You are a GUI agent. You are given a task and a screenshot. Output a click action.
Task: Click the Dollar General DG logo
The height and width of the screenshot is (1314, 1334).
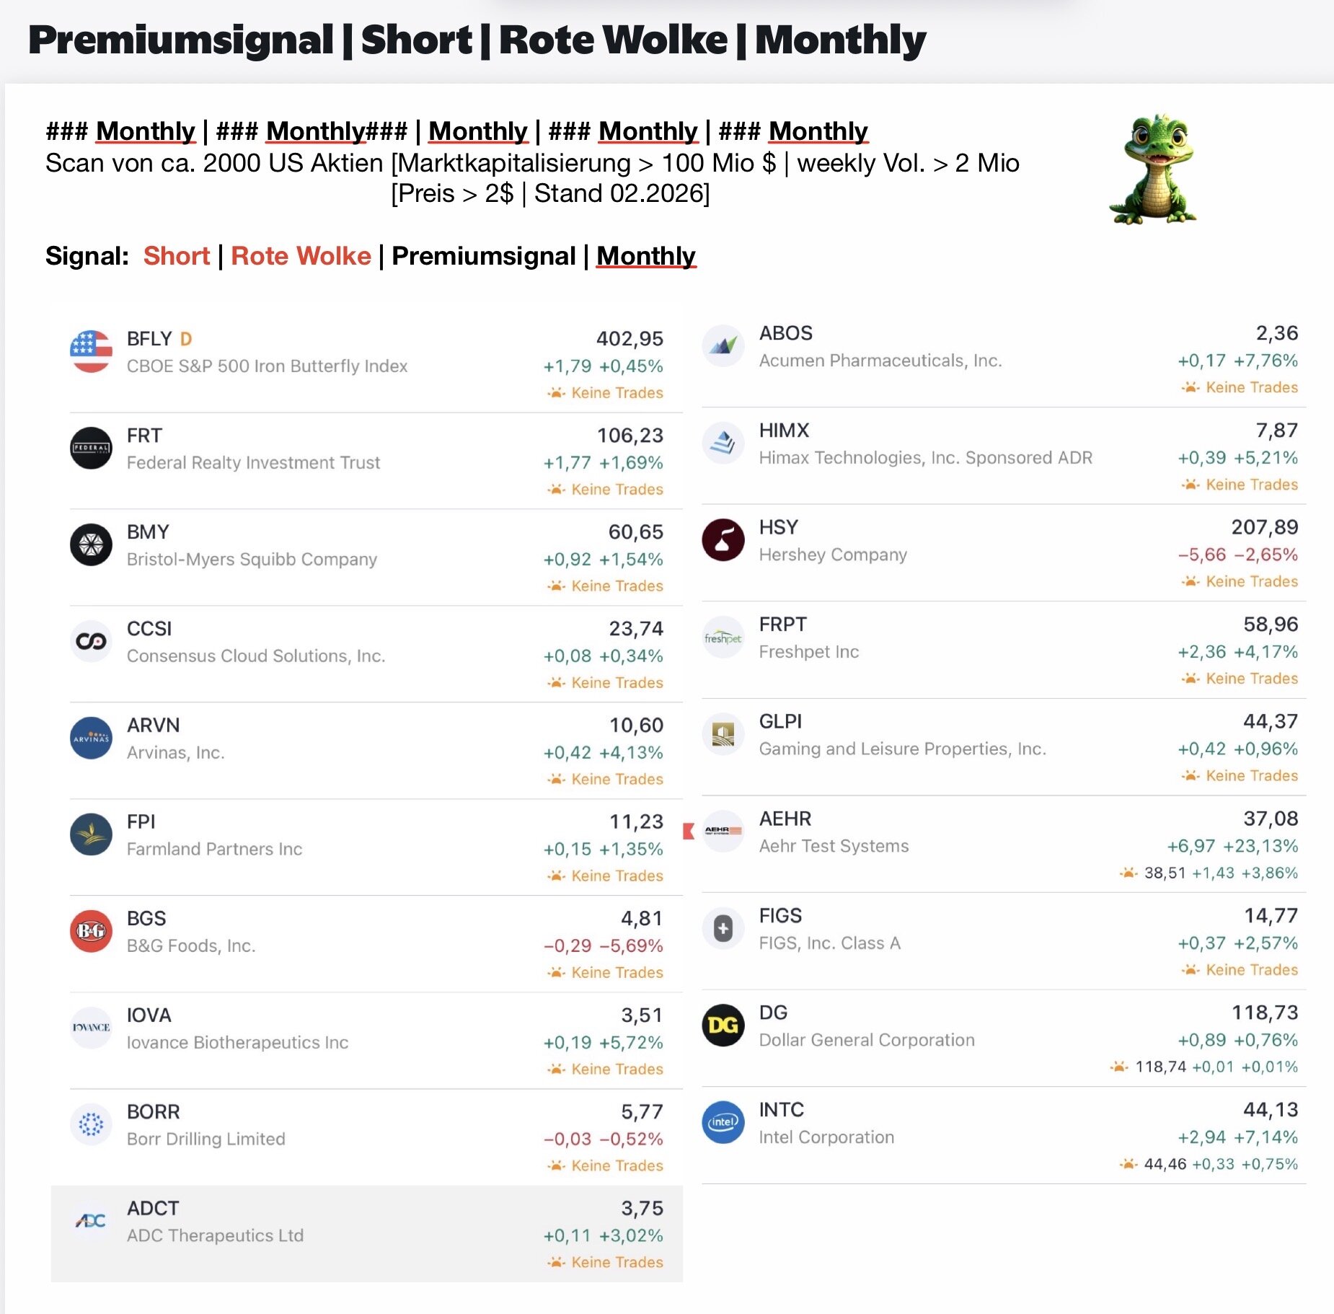[723, 1026]
